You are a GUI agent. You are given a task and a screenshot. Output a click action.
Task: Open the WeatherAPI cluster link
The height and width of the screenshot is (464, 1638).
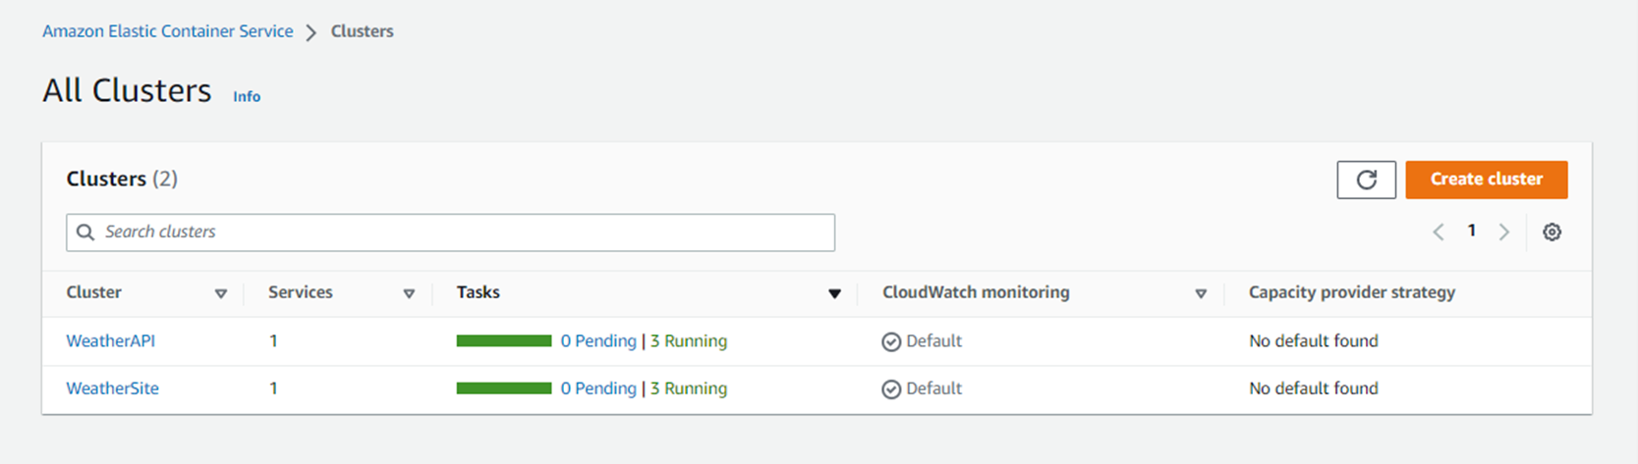pos(110,341)
